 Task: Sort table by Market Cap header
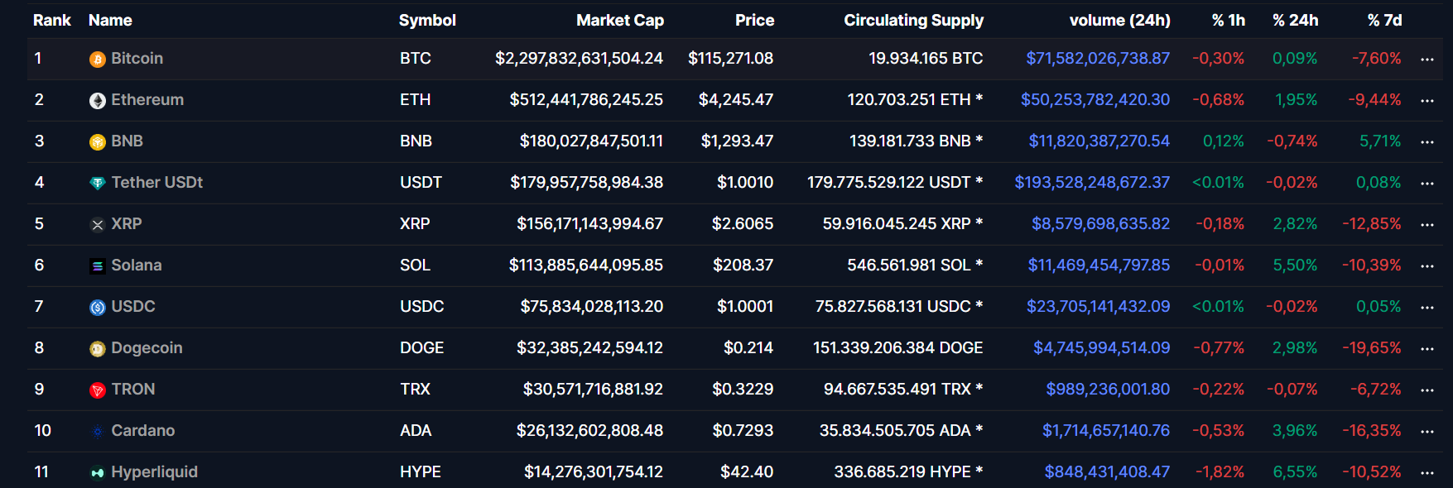click(619, 20)
